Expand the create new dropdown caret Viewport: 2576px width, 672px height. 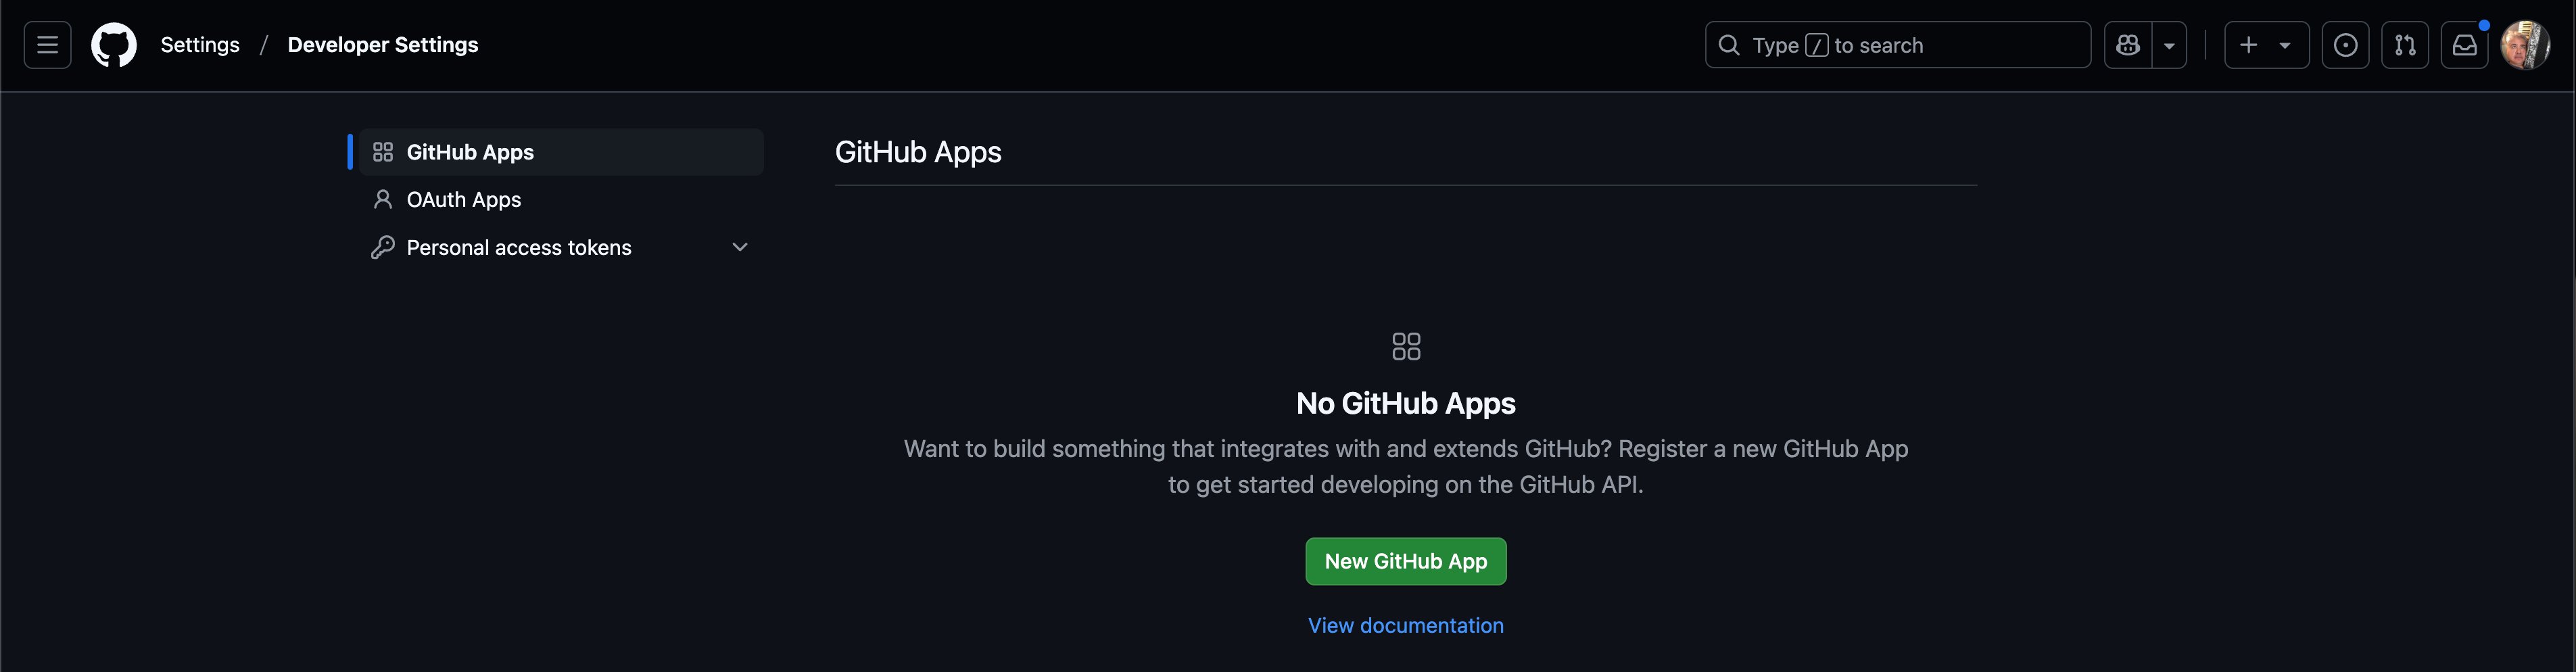(2285, 45)
